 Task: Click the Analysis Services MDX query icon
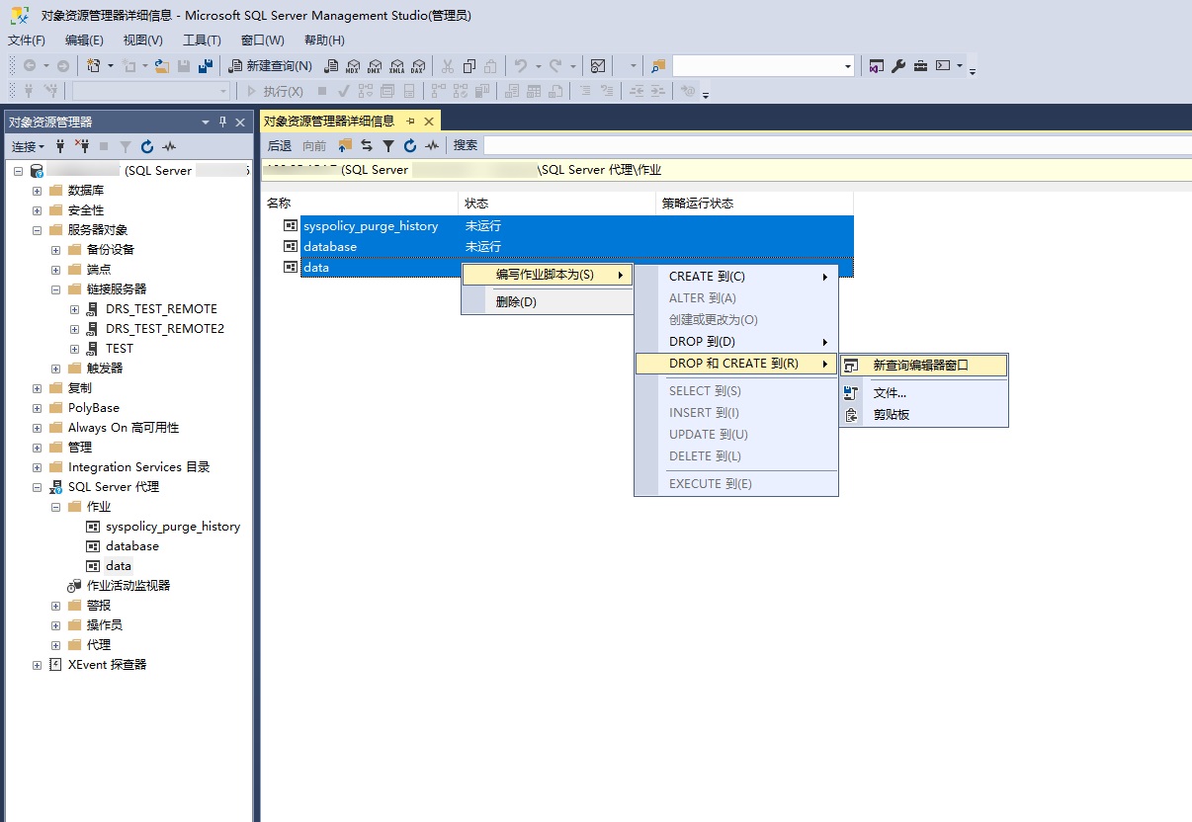(x=353, y=66)
